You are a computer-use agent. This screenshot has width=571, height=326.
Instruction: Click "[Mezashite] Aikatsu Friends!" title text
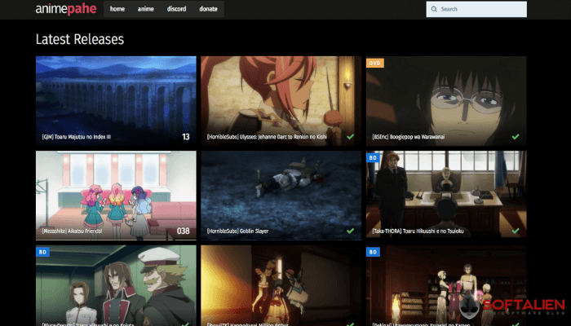click(72, 231)
